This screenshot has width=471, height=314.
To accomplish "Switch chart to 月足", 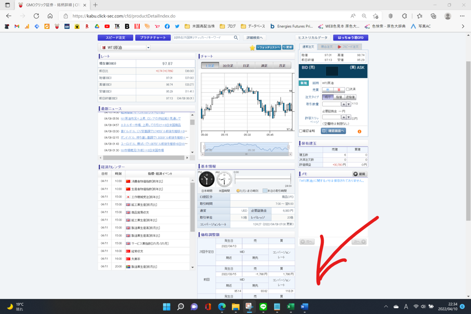I will 282,66.
